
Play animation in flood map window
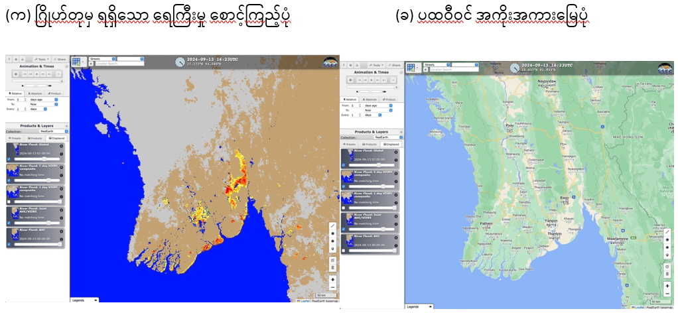[x=37, y=74]
